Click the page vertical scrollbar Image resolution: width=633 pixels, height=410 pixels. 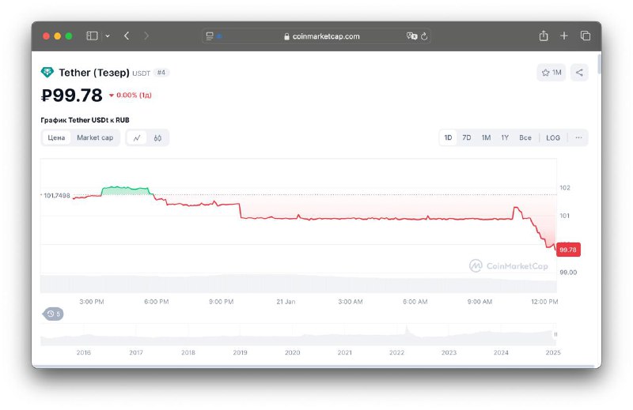coord(599,64)
